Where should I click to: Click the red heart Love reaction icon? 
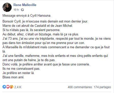(8, 87)
